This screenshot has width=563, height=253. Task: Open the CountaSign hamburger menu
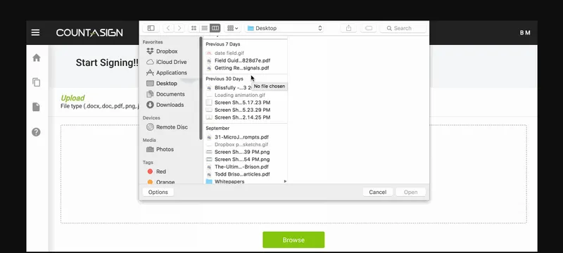(36, 32)
